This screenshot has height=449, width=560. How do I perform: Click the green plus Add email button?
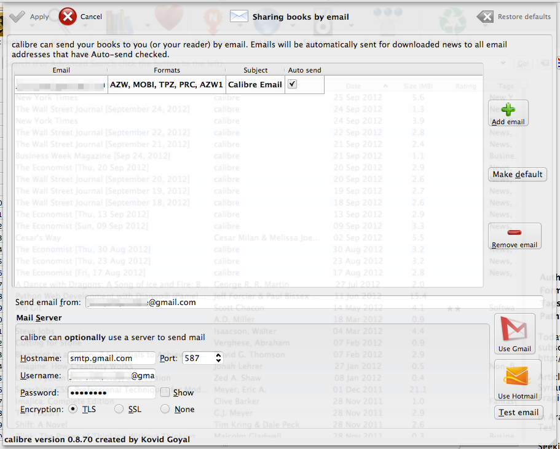(508, 113)
